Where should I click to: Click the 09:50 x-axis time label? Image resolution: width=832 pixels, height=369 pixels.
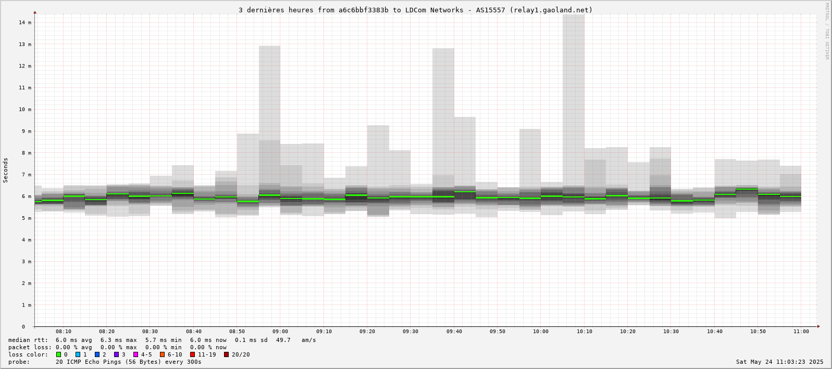click(498, 332)
